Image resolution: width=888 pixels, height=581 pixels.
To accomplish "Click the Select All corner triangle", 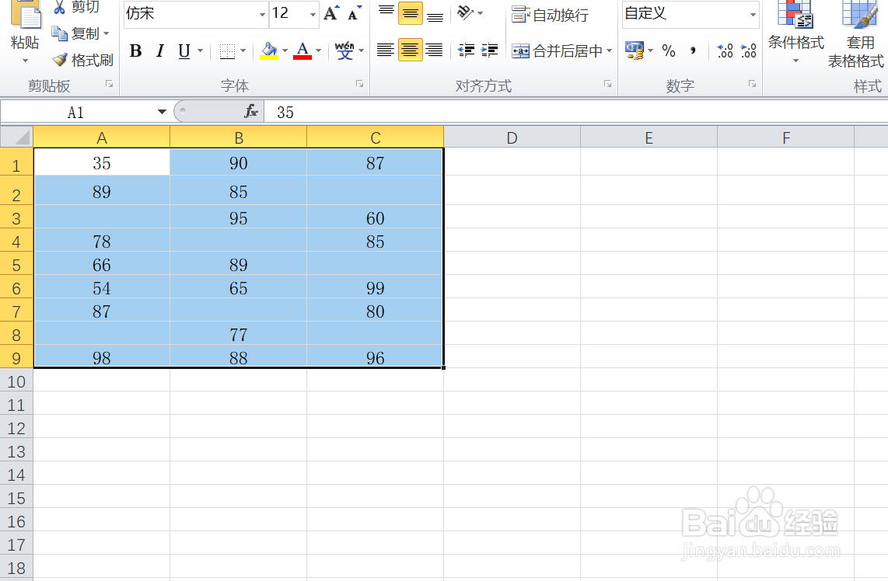I will [16, 137].
